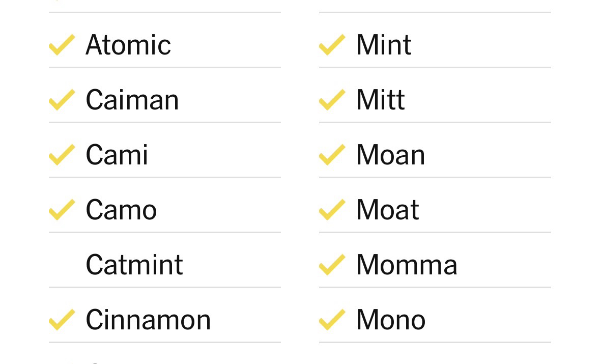
Task: Click the yellow checkmark beside Moat
Action: tap(332, 210)
